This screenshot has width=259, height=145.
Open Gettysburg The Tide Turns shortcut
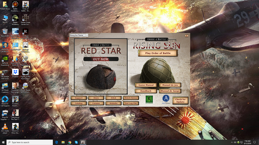pyautogui.click(x=15, y=115)
